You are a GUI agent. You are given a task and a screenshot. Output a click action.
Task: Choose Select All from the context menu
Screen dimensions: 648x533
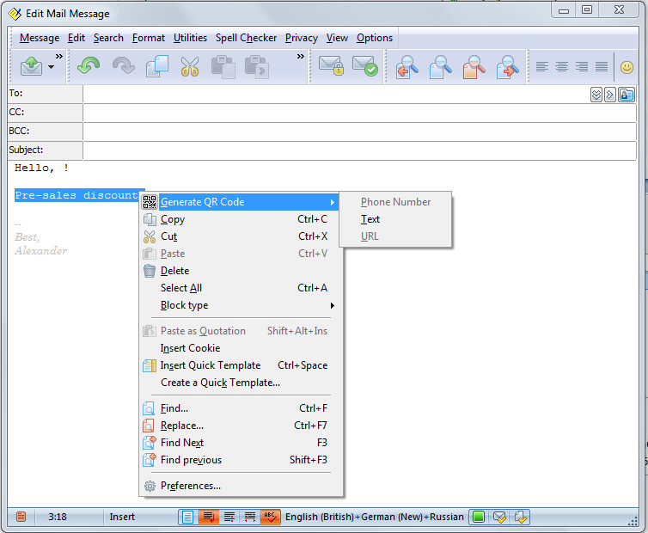coord(181,288)
